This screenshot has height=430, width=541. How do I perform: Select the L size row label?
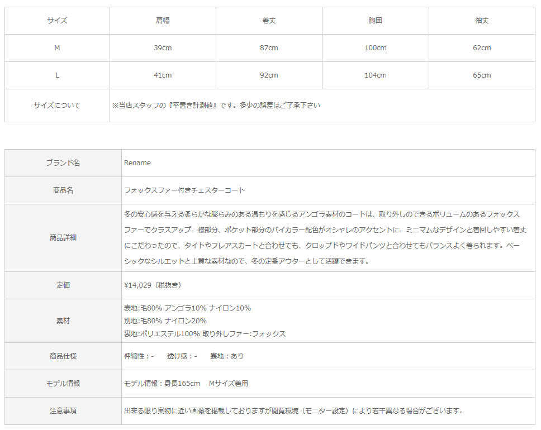57,75
